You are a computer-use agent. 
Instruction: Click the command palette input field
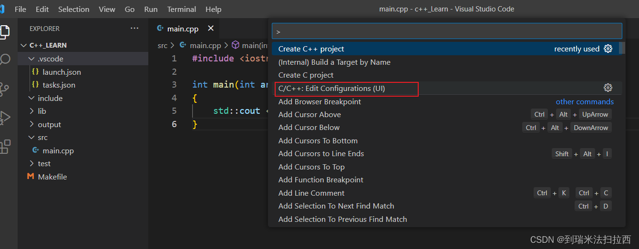pyautogui.click(x=447, y=31)
